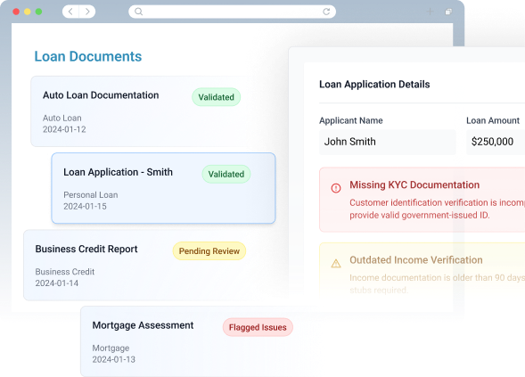Viewport: 525px width, 377px height.
Task: Edit the Applicant Name field John Smith
Action: click(x=388, y=142)
